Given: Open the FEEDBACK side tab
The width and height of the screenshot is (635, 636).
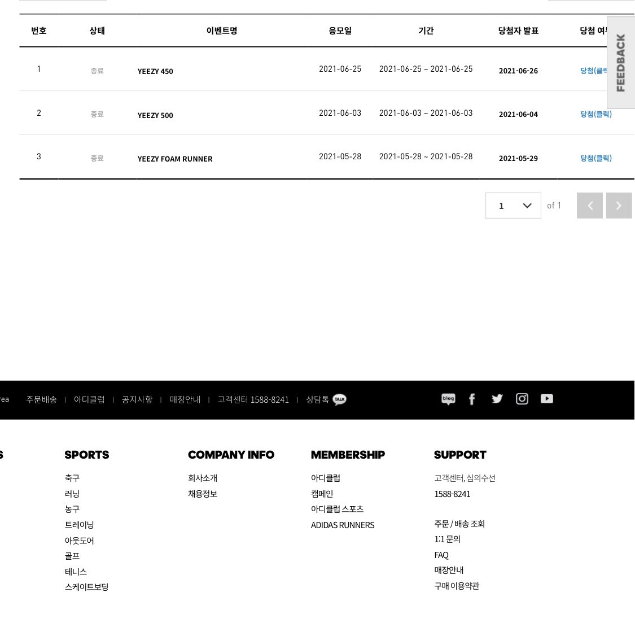Looking at the screenshot, I should pyautogui.click(x=621, y=63).
